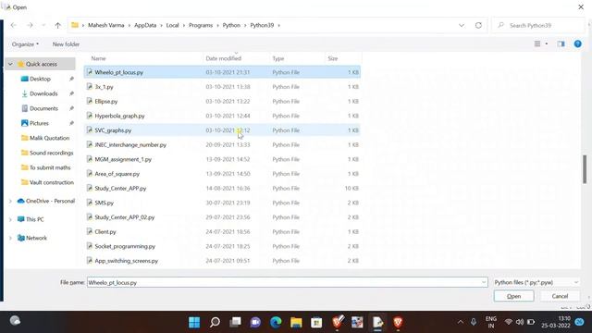Viewport: 592px width, 333px height.
Task: Open the Organize dropdown menu
Action: [x=25, y=44]
